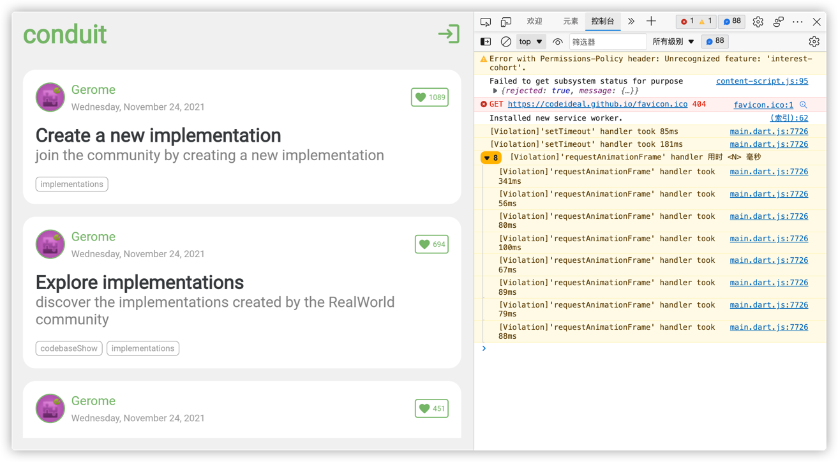Viewport: 838px width, 462px height.
Task: Switch to the 元素 tab
Action: [x=571, y=22]
